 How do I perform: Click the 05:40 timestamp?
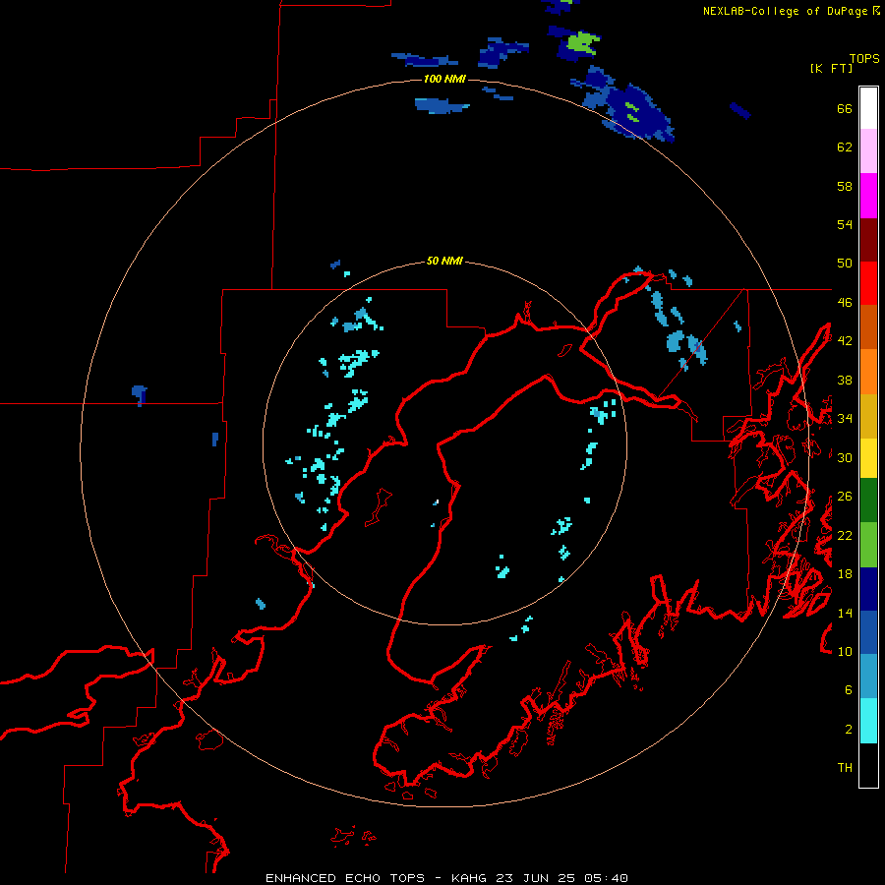point(606,878)
